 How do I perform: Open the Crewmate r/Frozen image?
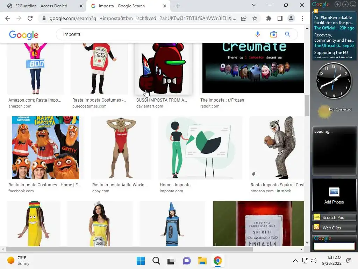[253, 68]
